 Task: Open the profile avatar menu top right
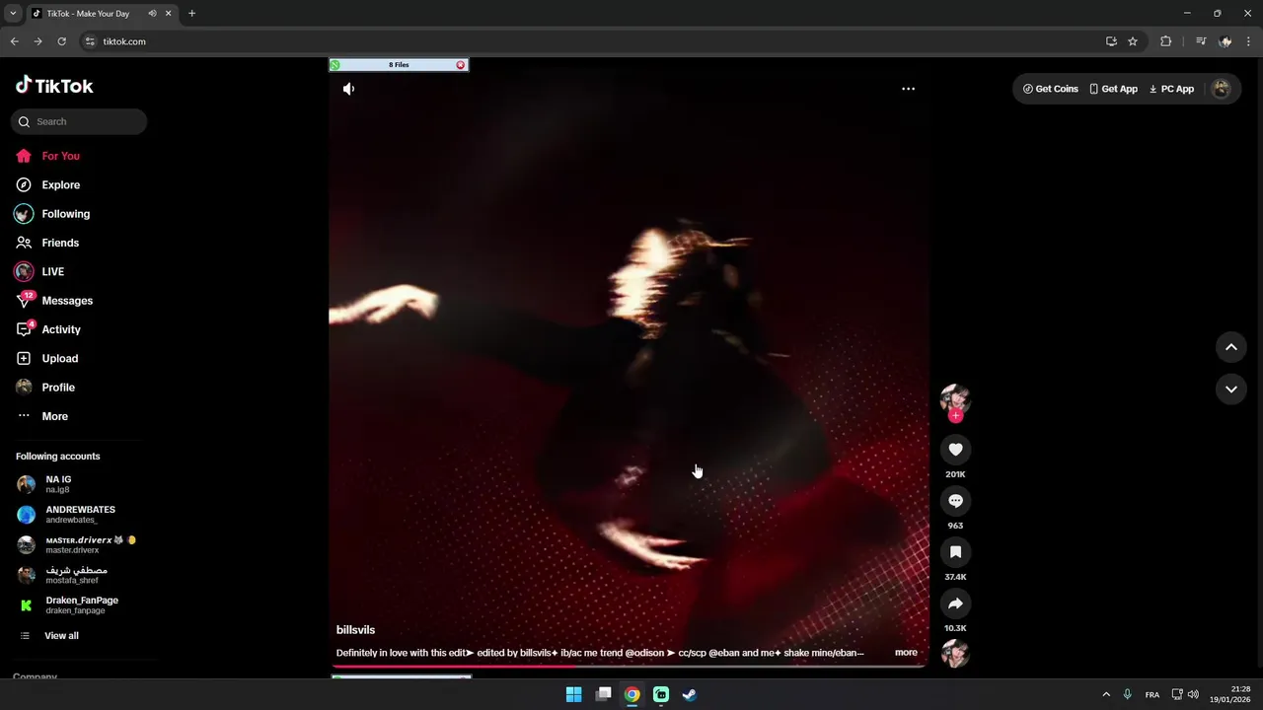coord(1222,89)
